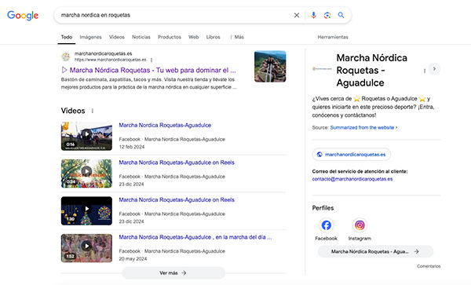The height and width of the screenshot is (285, 471).
Task: Open the contacto@marchanordicaroquetas.es email link
Action: pyautogui.click(x=352, y=179)
